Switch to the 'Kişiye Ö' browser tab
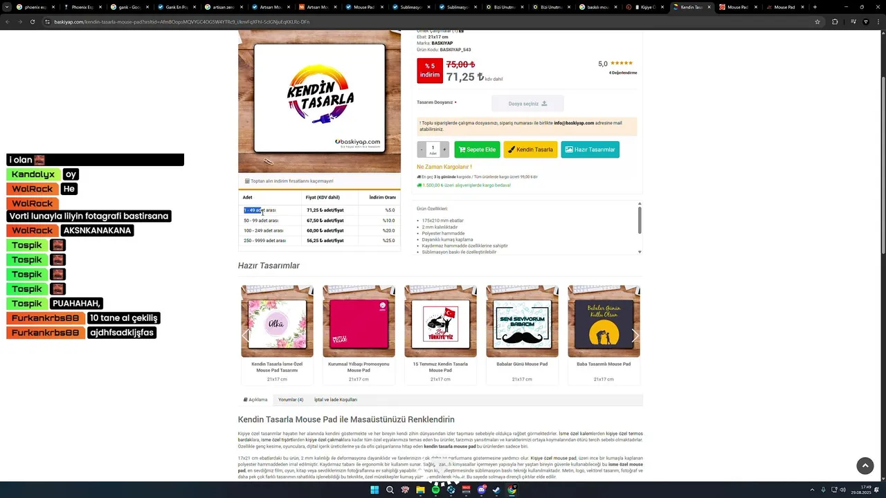The image size is (886, 498). point(647,7)
